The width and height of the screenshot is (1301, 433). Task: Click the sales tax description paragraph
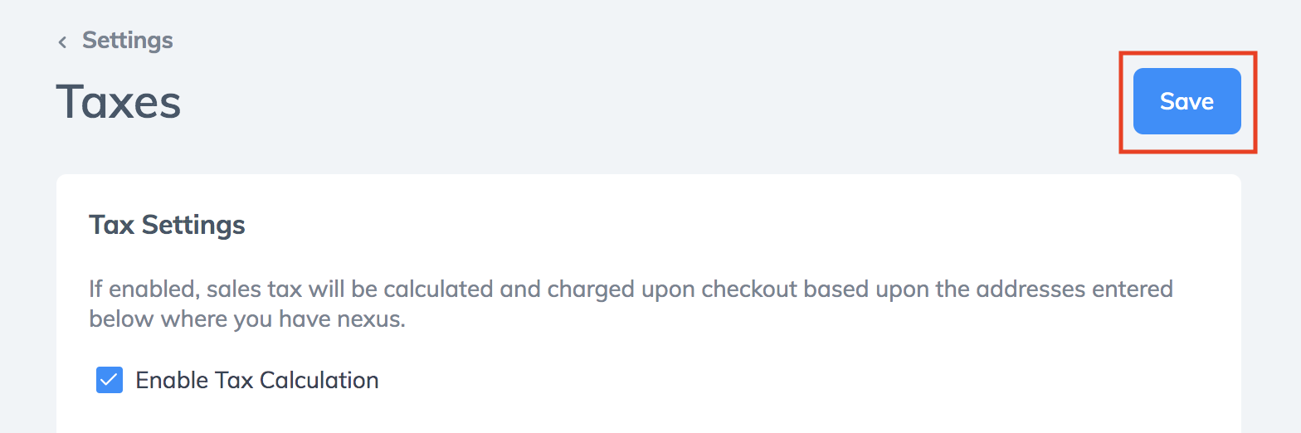coord(631,304)
